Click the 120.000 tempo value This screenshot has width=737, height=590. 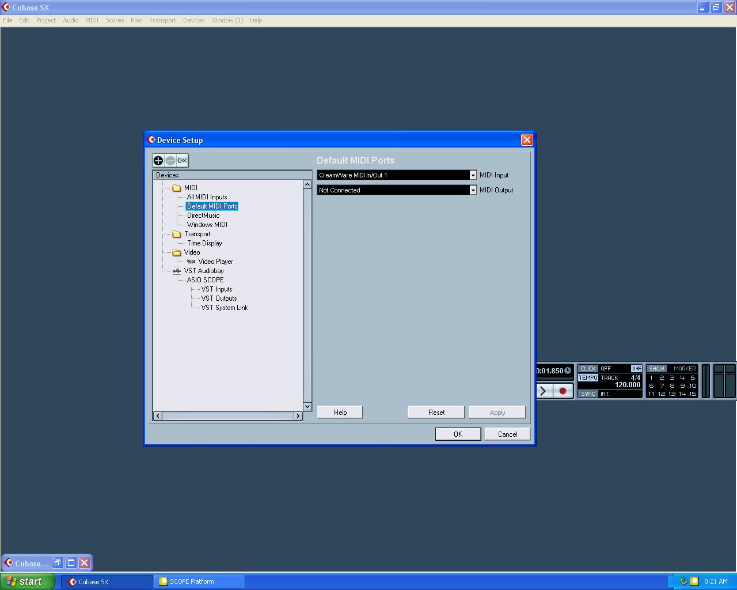628,385
